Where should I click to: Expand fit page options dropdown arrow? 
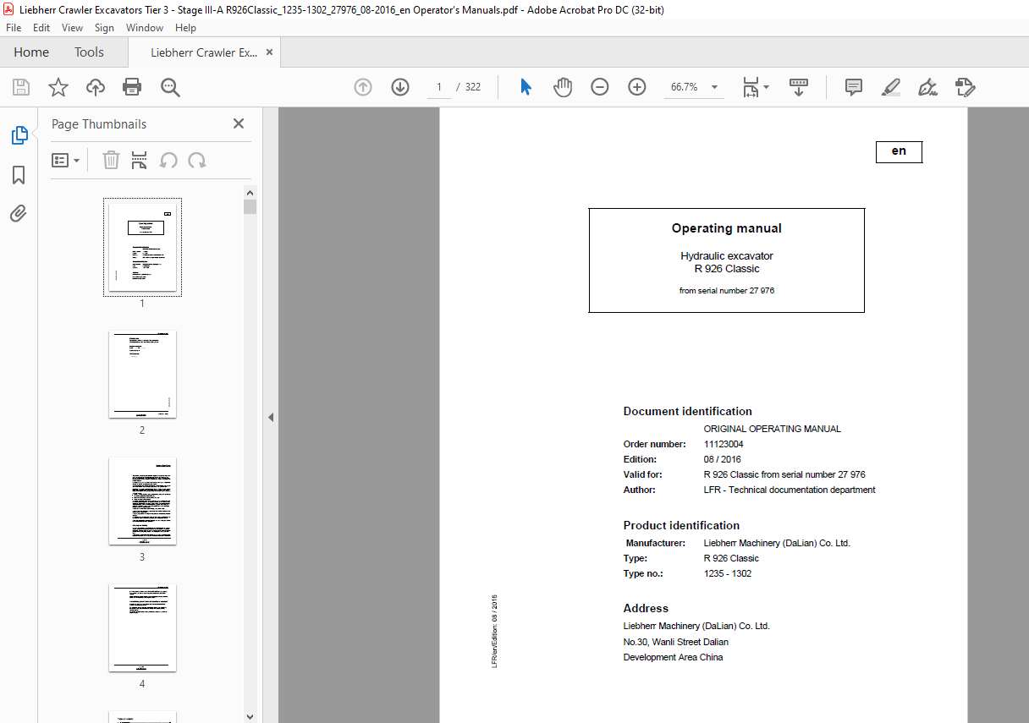[x=767, y=87]
